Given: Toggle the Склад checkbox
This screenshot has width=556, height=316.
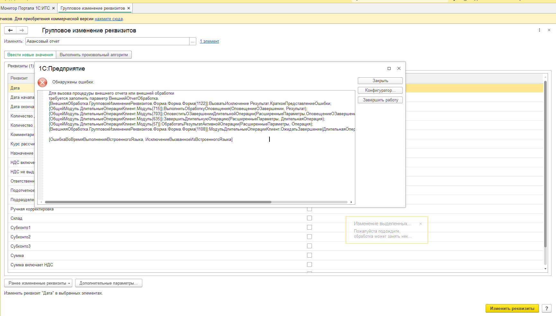Looking at the screenshot, I should click(309, 218).
